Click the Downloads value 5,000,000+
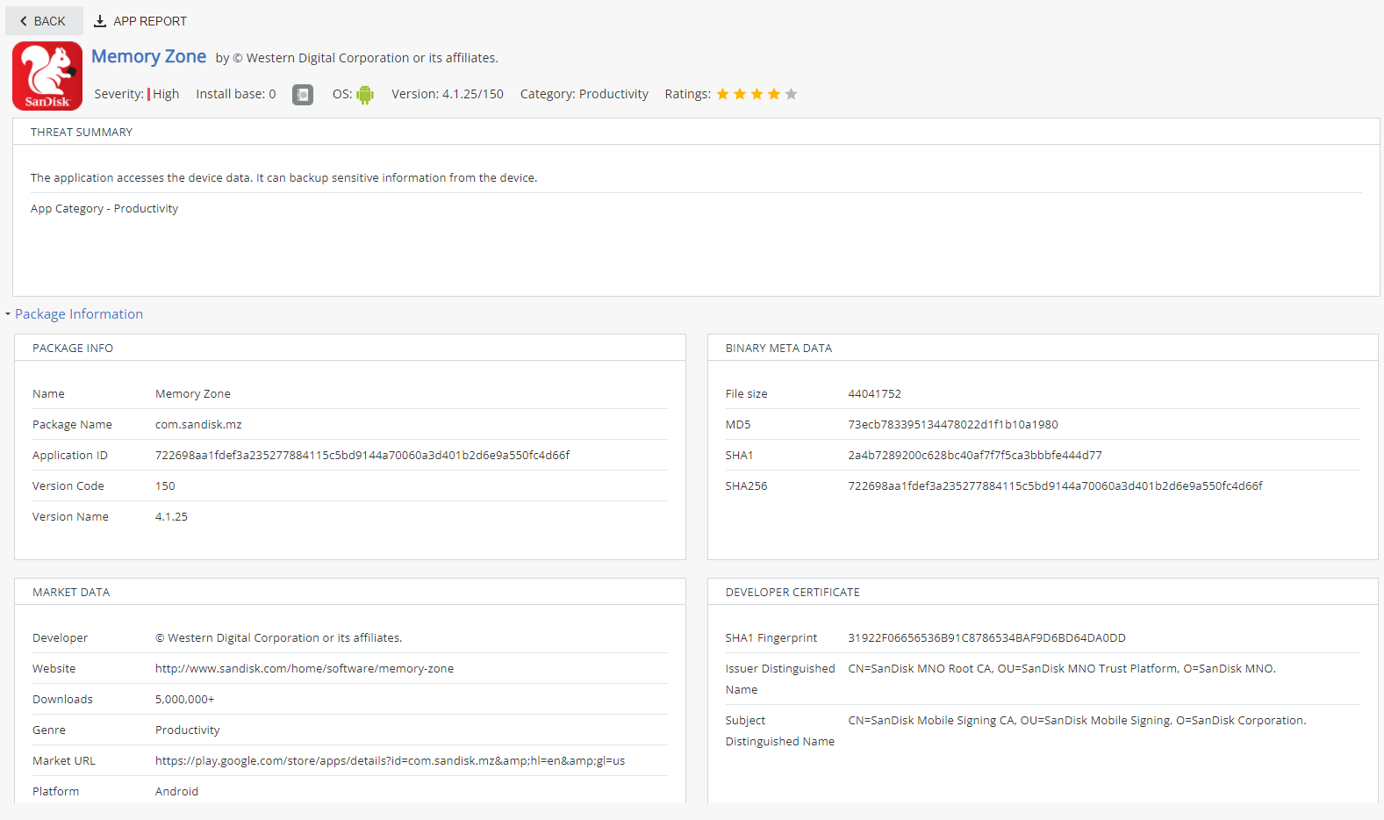 click(185, 700)
